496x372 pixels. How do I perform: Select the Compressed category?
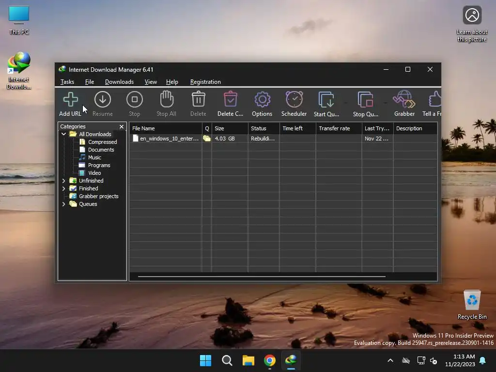pos(103,142)
